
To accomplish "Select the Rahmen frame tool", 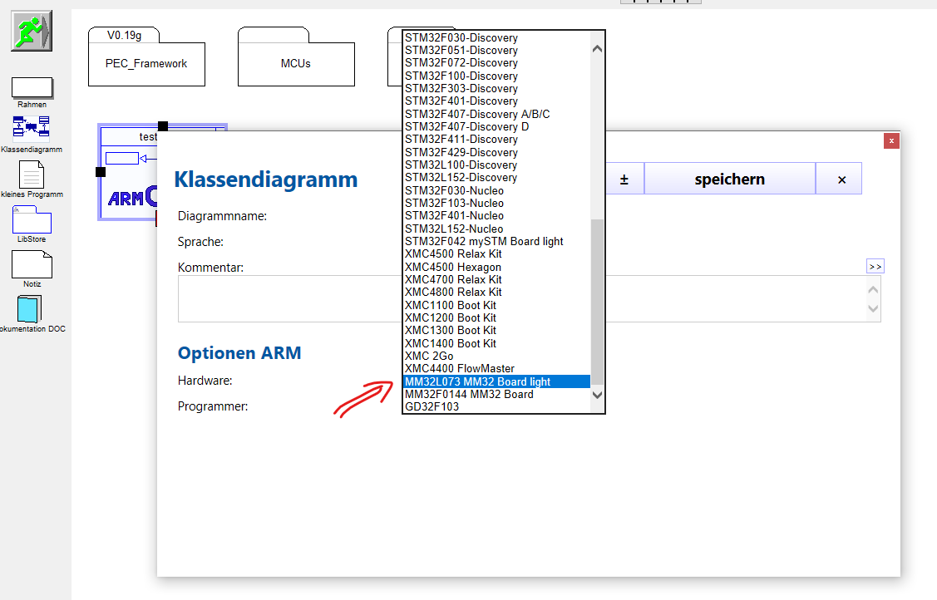I will [32, 88].
